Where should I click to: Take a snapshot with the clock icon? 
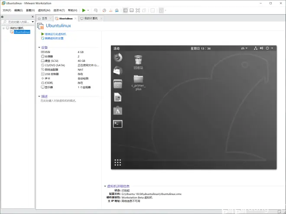tap(104, 10)
